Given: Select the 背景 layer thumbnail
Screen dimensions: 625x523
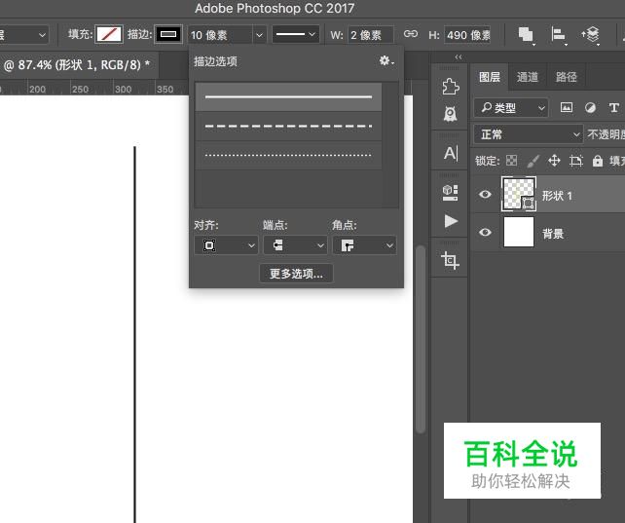Looking at the screenshot, I should tap(519, 232).
